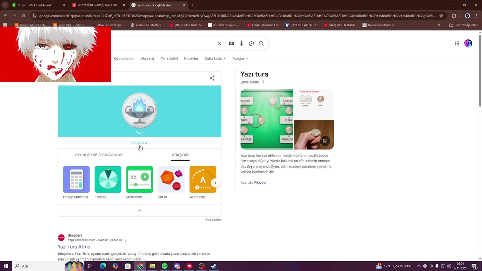
Task: Switch to the Haberler filter
Action: click(x=191, y=58)
